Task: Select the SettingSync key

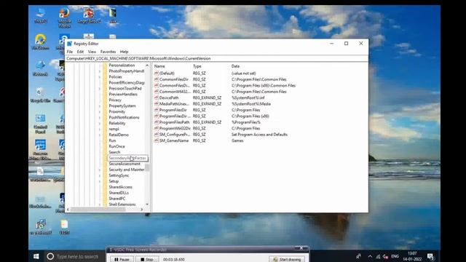Action: point(119,175)
